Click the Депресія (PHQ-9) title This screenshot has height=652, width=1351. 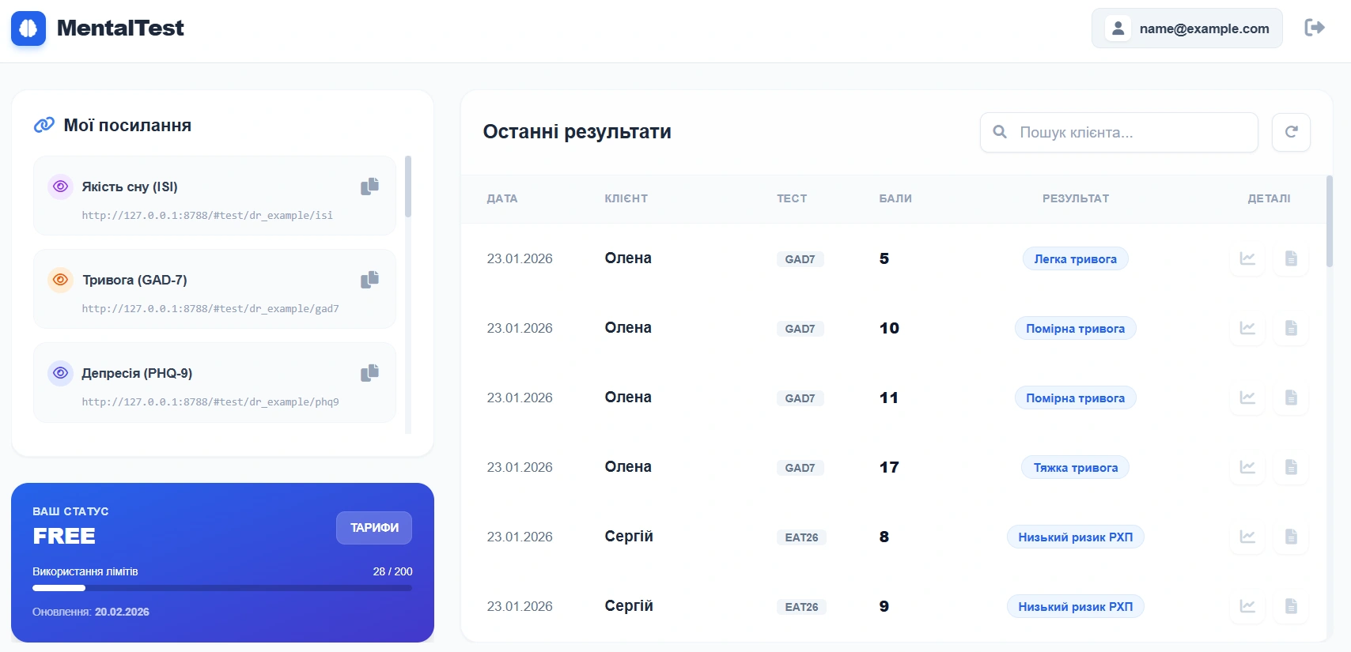coord(137,373)
